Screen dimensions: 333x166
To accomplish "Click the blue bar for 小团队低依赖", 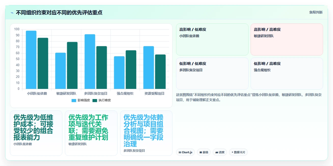I will coord(31,60).
